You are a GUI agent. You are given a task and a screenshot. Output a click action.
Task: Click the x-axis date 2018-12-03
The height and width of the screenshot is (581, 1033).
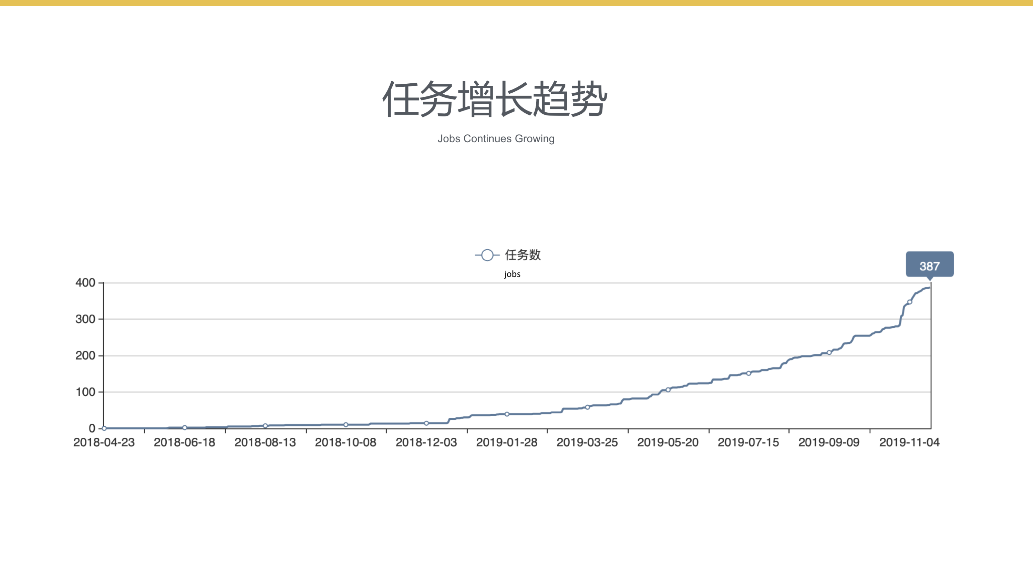[426, 443]
